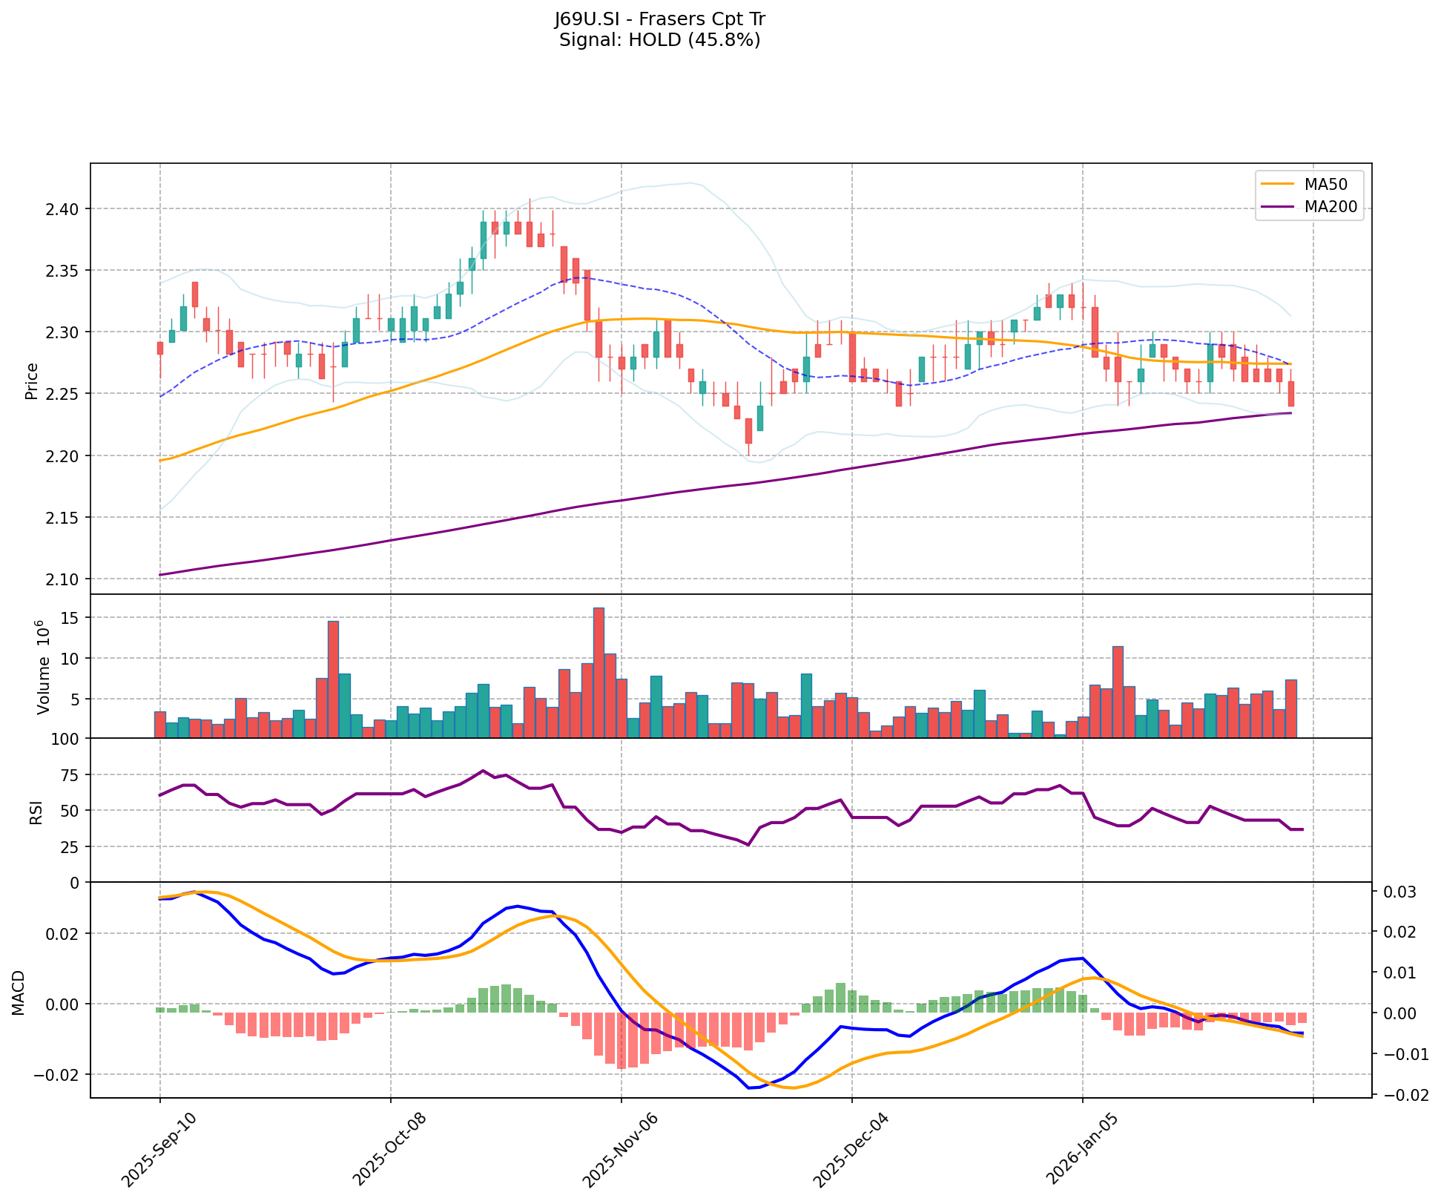Click the 2025-Nov-06 date axis label
Viewport: 1441px width, 1201px height.
pyautogui.click(x=619, y=1149)
